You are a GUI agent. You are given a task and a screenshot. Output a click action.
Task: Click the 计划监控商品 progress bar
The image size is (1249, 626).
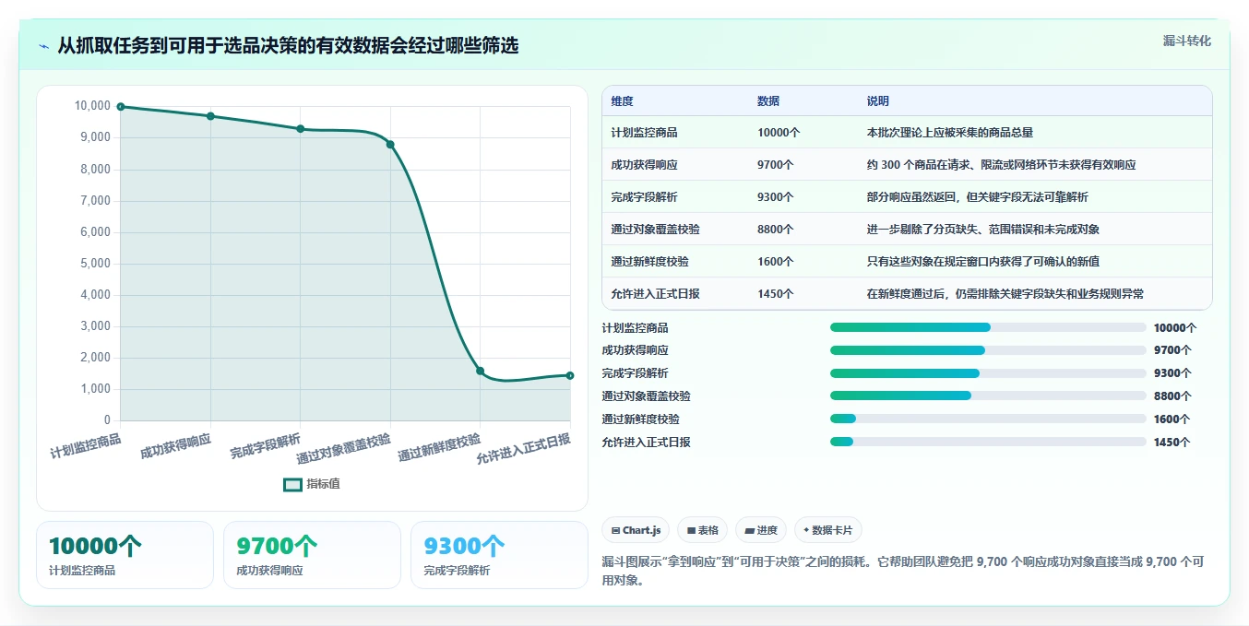coord(988,327)
